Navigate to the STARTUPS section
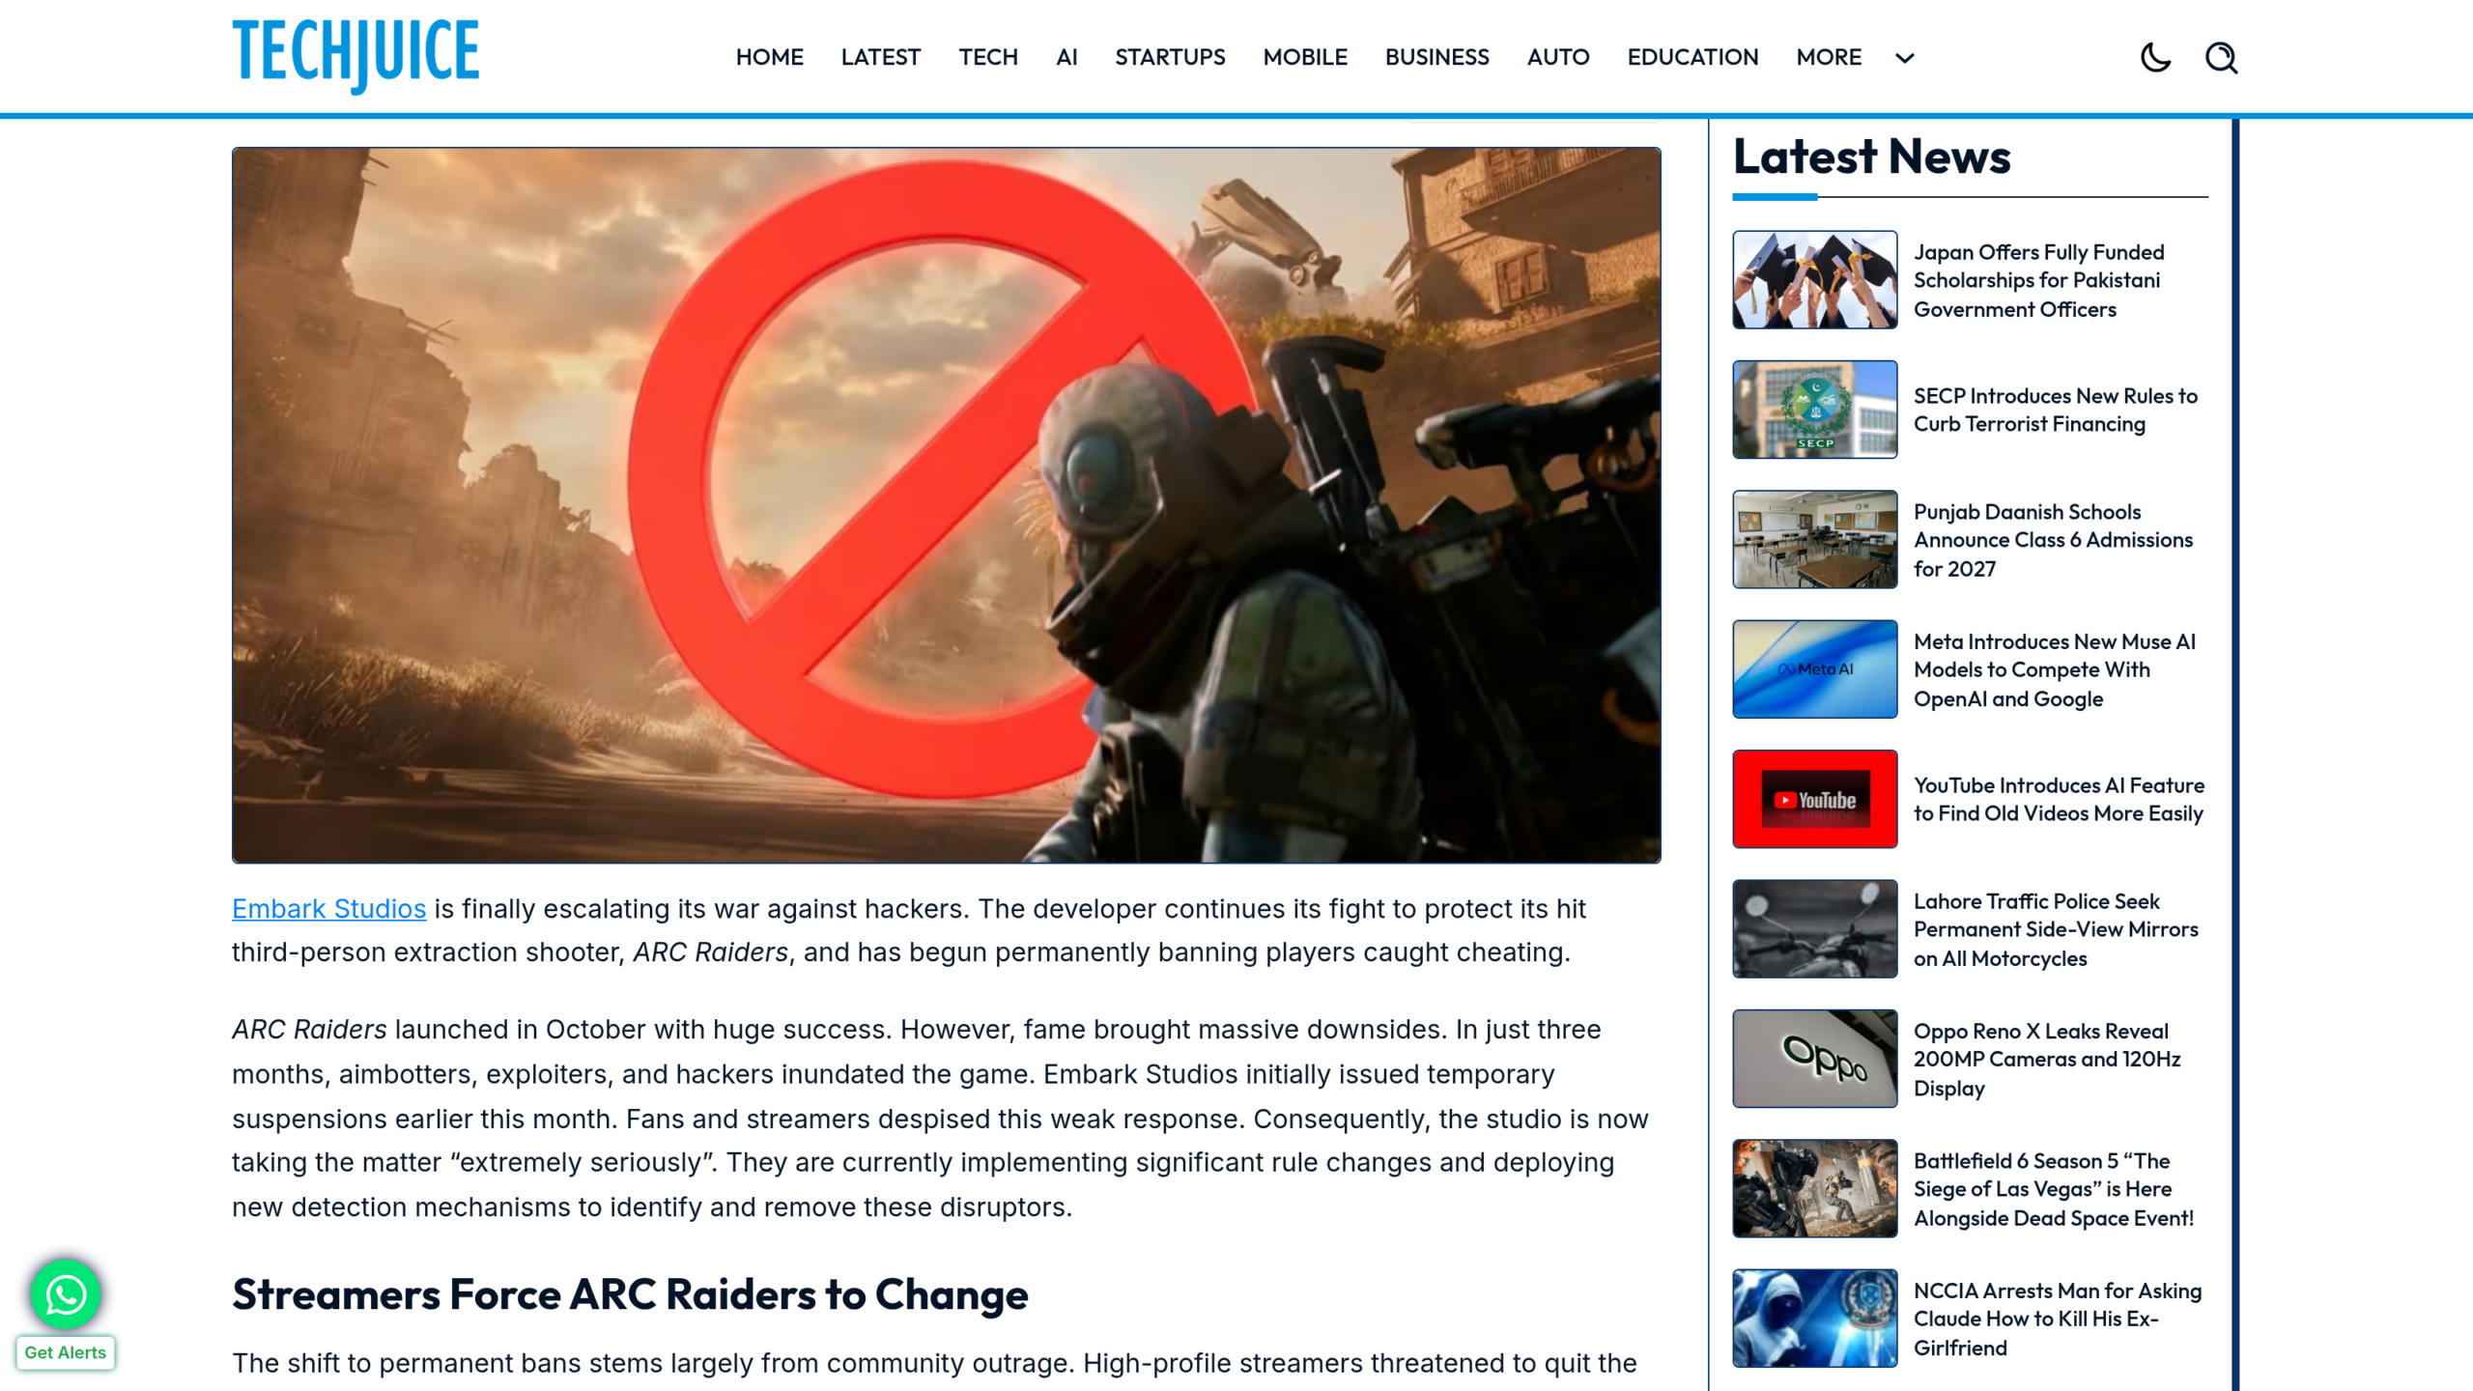 pos(1170,57)
